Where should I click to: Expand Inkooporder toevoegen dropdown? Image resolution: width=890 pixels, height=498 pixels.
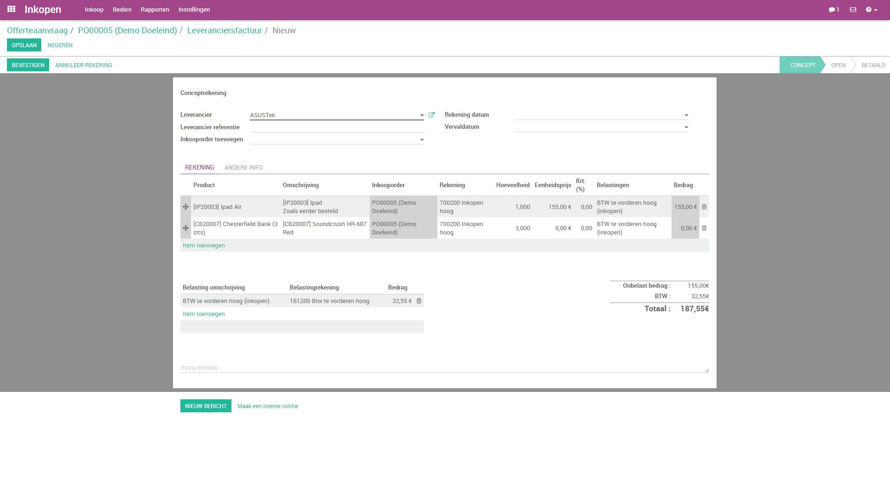pos(422,140)
